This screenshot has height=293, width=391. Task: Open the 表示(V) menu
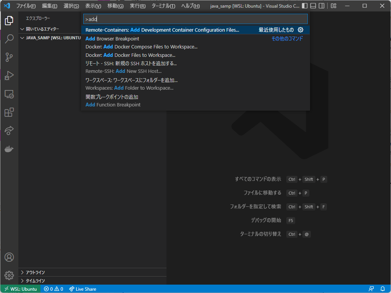tap(93, 6)
